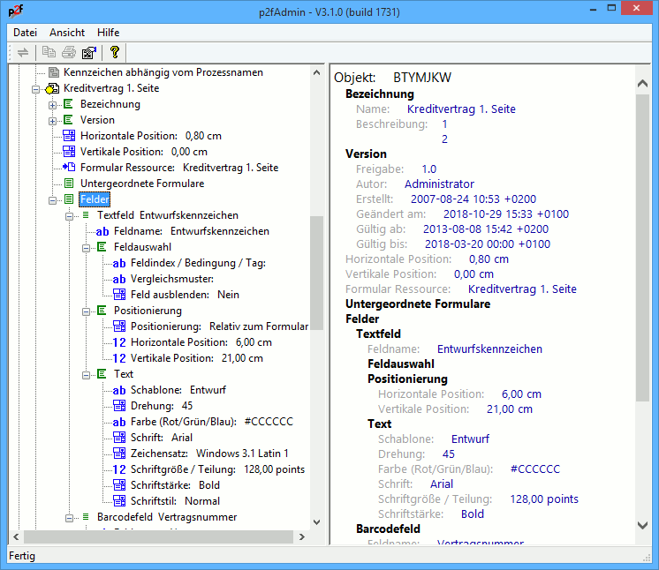The image size is (659, 570).
Task: Collapse the Positionierung node in tree
Action: click(x=87, y=311)
